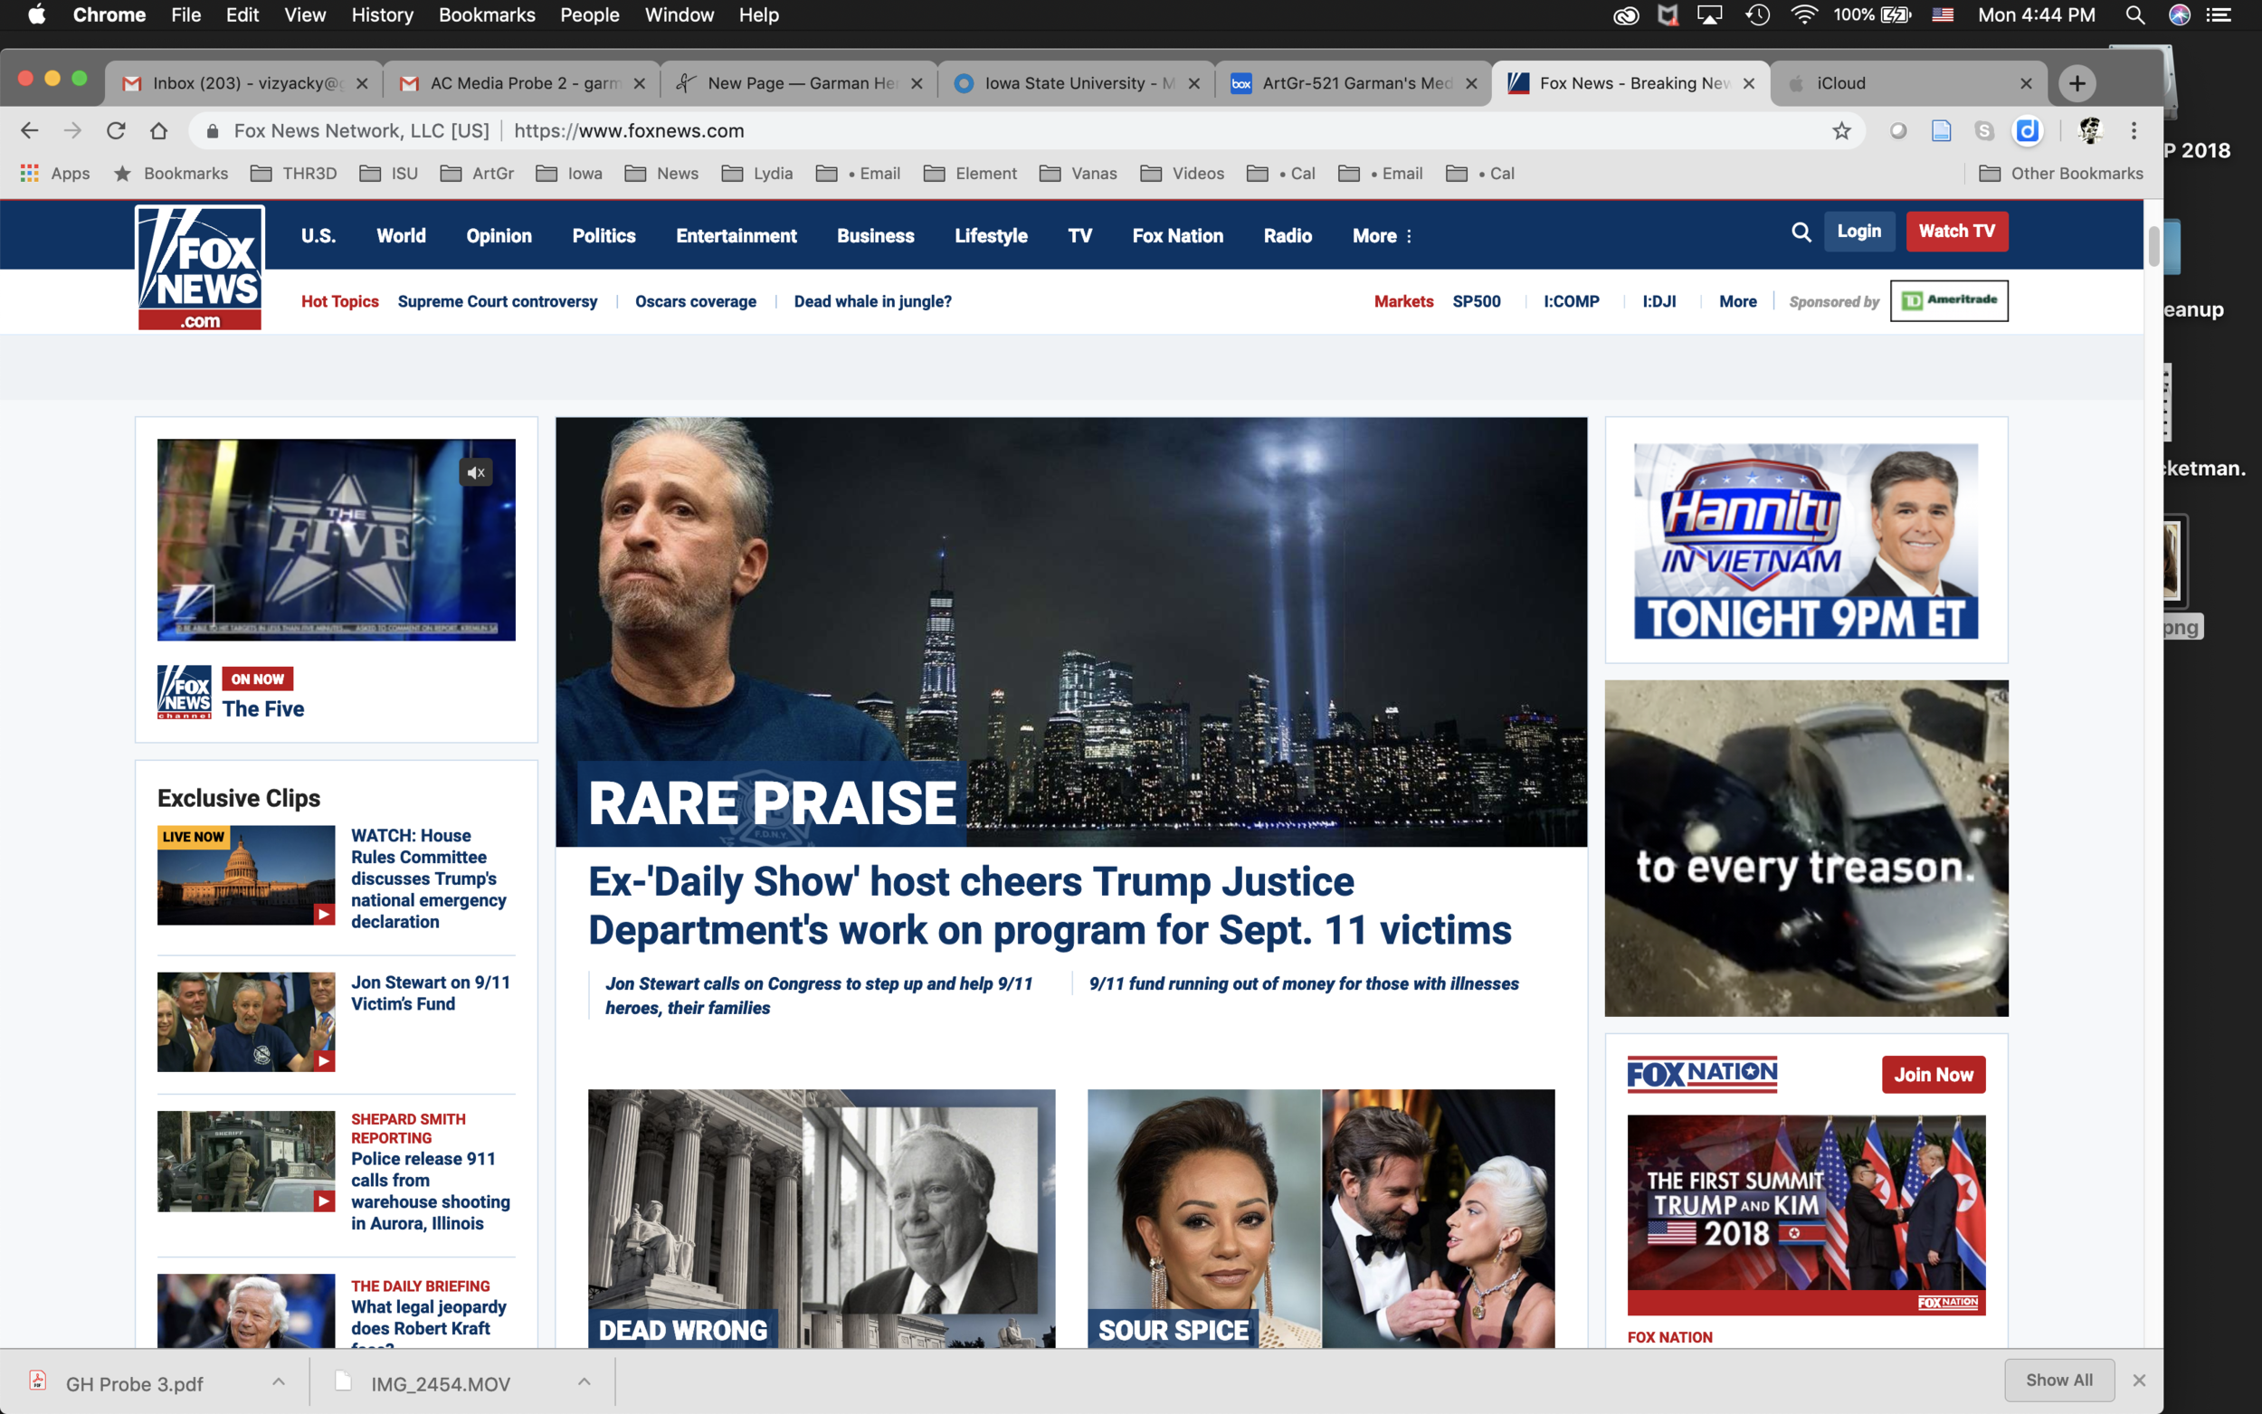Image resolution: width=2262 pixels, height=1414 pixels.
Task: Open the Siri icon in the menu bar
Action: coord(2180,15)
